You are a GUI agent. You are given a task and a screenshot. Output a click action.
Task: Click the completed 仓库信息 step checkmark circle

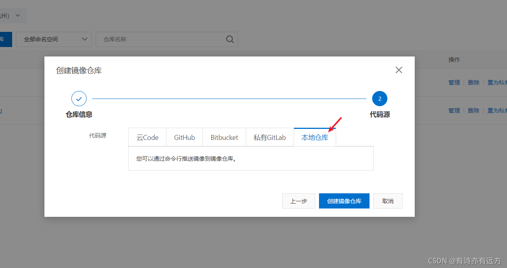pos(79,99)
